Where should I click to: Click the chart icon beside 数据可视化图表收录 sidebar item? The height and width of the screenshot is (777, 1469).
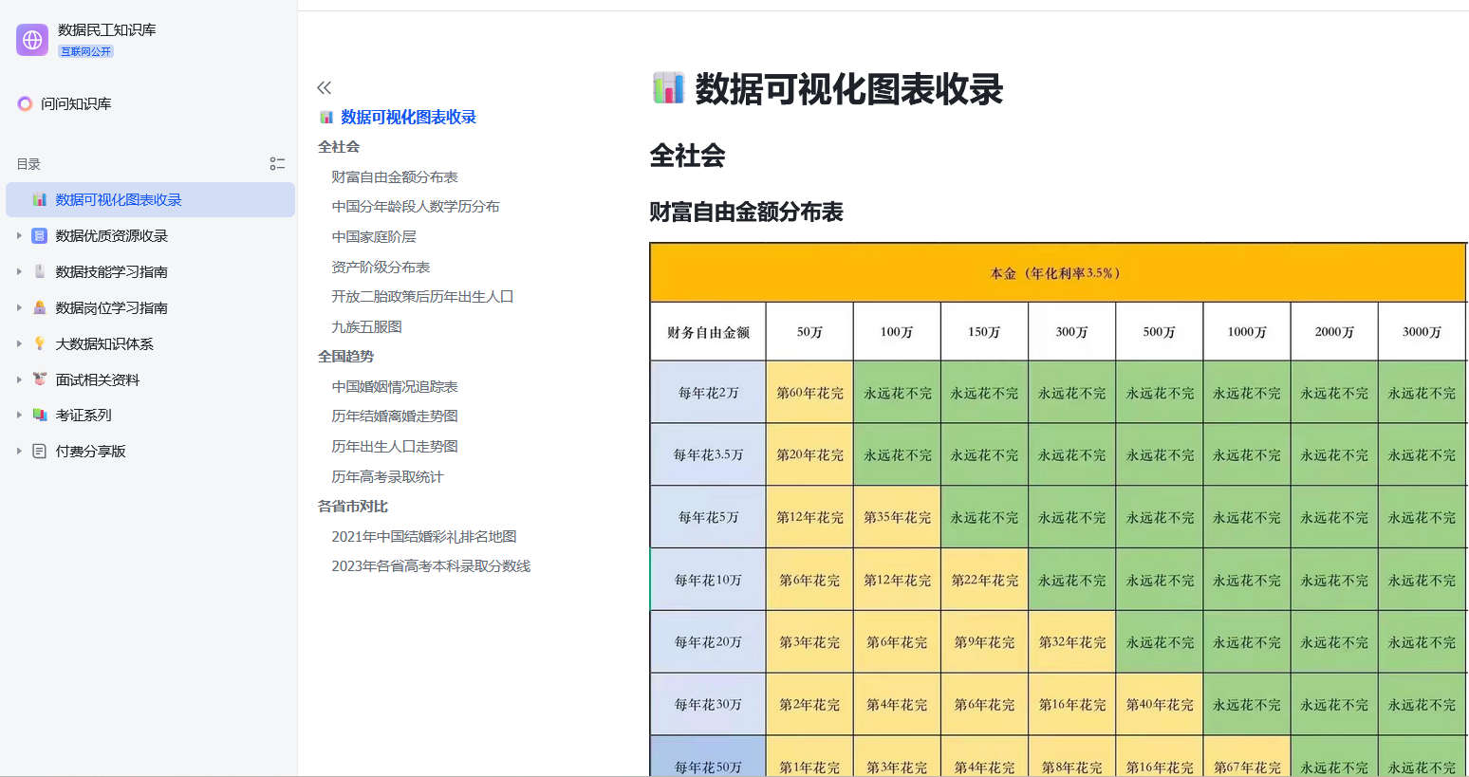(x=40, y=199)
